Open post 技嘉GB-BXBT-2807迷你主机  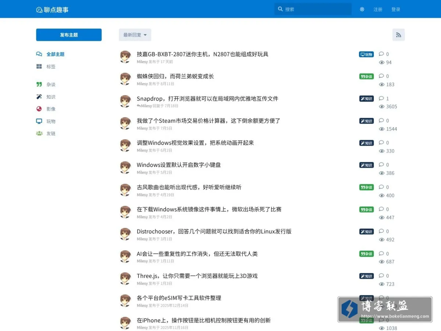pos(202,54)
